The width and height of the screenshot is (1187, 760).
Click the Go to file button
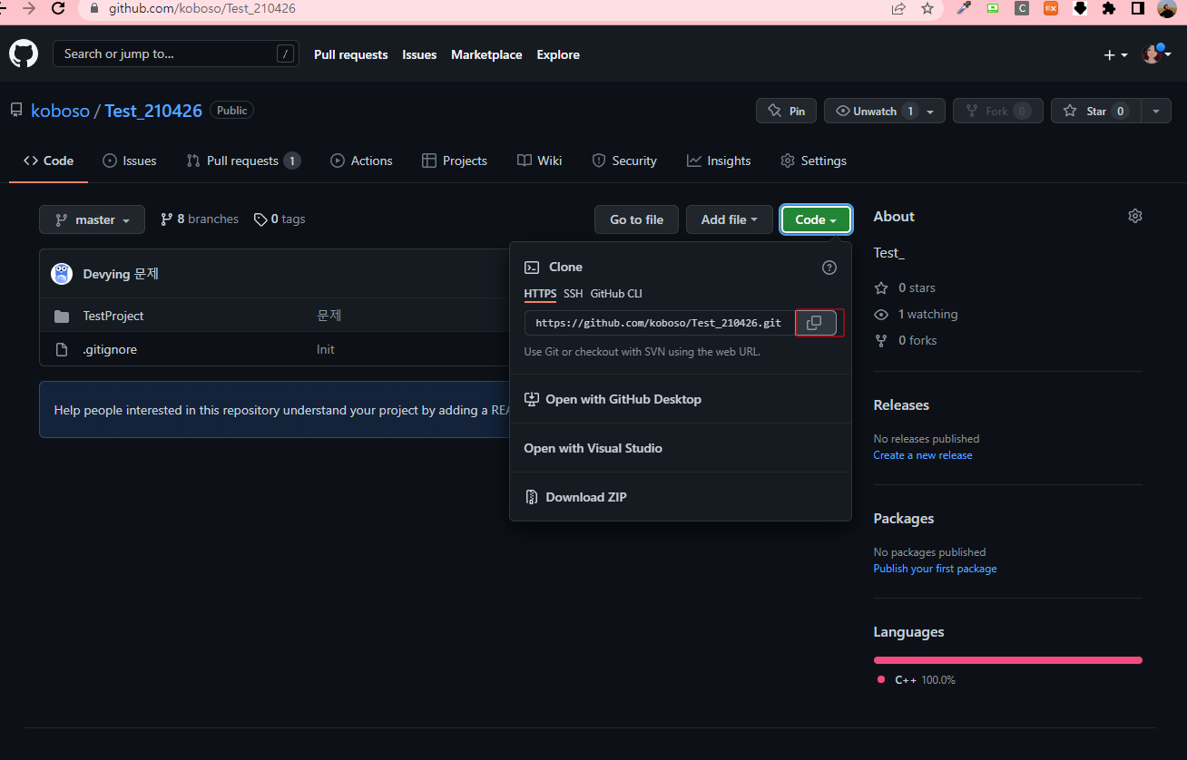click(x=636, y=219)
